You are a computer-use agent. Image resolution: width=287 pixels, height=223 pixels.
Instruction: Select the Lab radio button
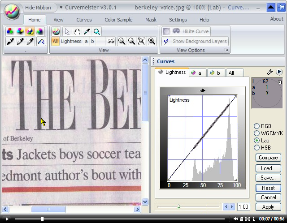pyautogui.click(x=257, y=140)
